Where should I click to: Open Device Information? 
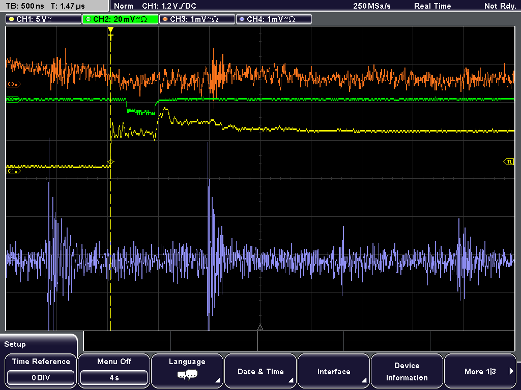coord(407,370)
